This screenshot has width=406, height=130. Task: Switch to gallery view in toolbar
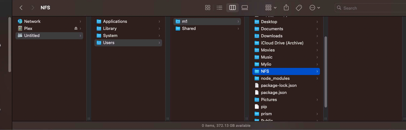pyautogui.click(x=245, y=8)
